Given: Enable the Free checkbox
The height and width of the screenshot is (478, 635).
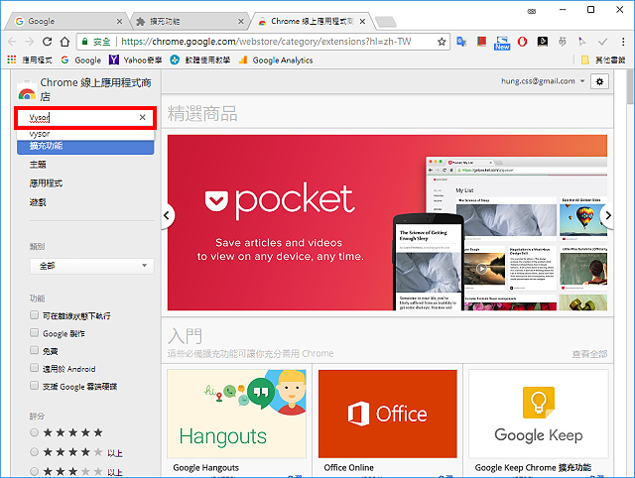Looking at the screenshot, I should [x=35, y=350].
